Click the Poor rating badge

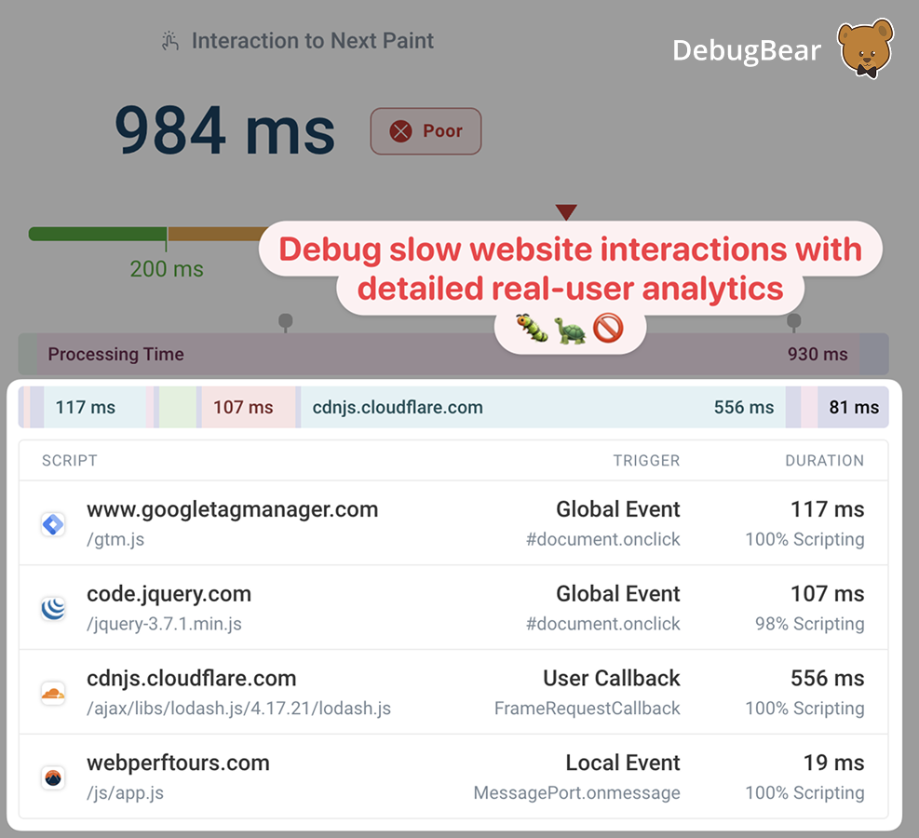[x=426, y=131]
